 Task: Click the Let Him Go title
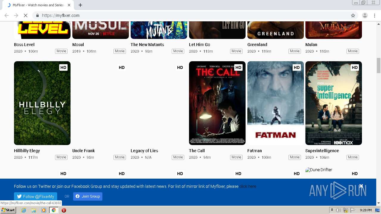(x=199, y=45)
